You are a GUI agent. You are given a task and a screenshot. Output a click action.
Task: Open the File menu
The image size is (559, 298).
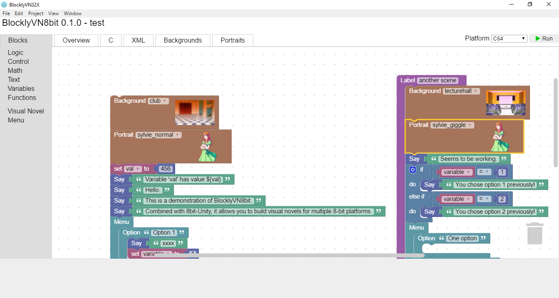[x=6, y=13]
